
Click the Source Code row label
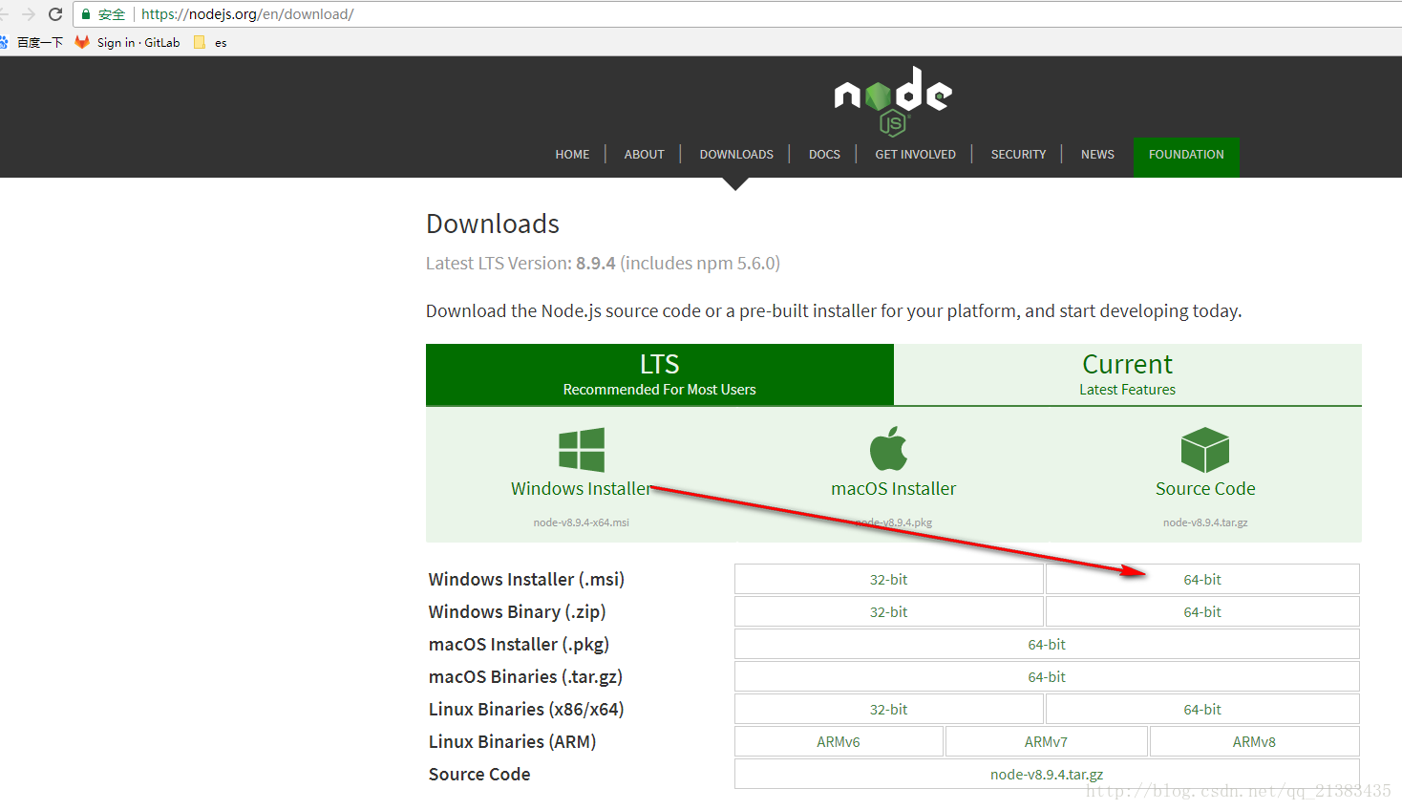pyautogui.click(x=479, y=775)
